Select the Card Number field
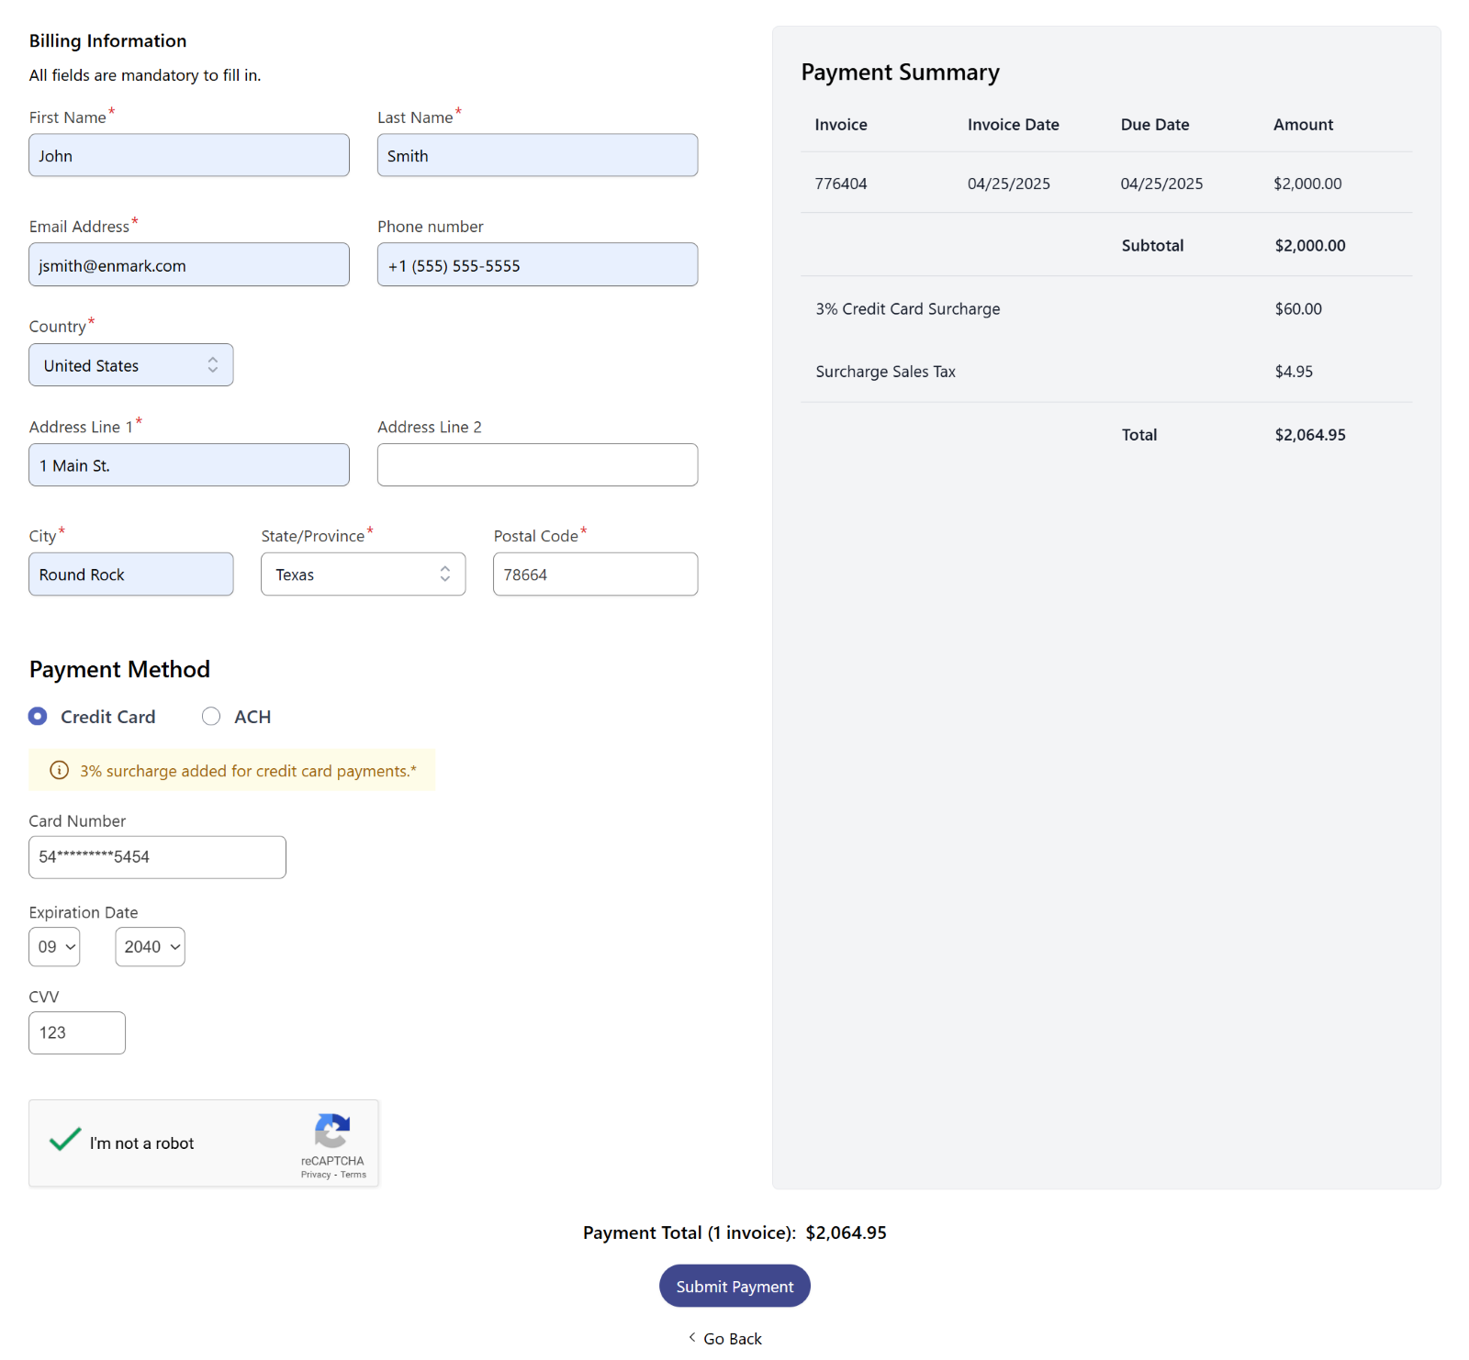 click(156, 856)
